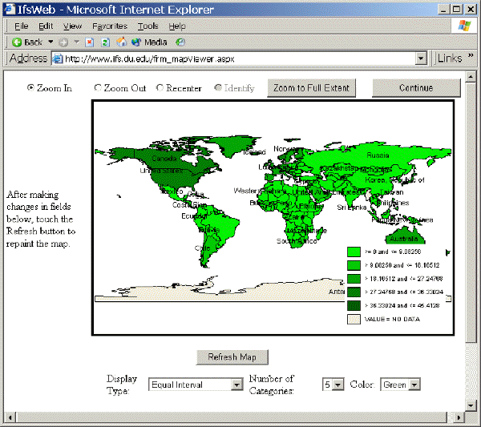The height and width of the screenshot is (427, 481).
Task: Click the middle green legend swatch
Action: pyautogui.click(x=354, y=279)
